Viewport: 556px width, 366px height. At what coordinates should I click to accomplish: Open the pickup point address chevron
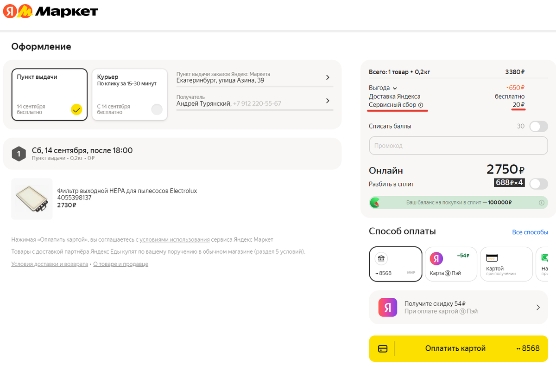coord(328,77)
